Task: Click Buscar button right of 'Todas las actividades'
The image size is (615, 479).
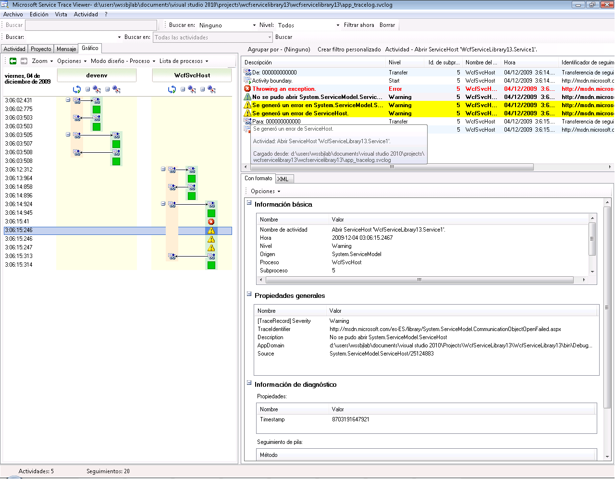Action: tap(283, 37)
